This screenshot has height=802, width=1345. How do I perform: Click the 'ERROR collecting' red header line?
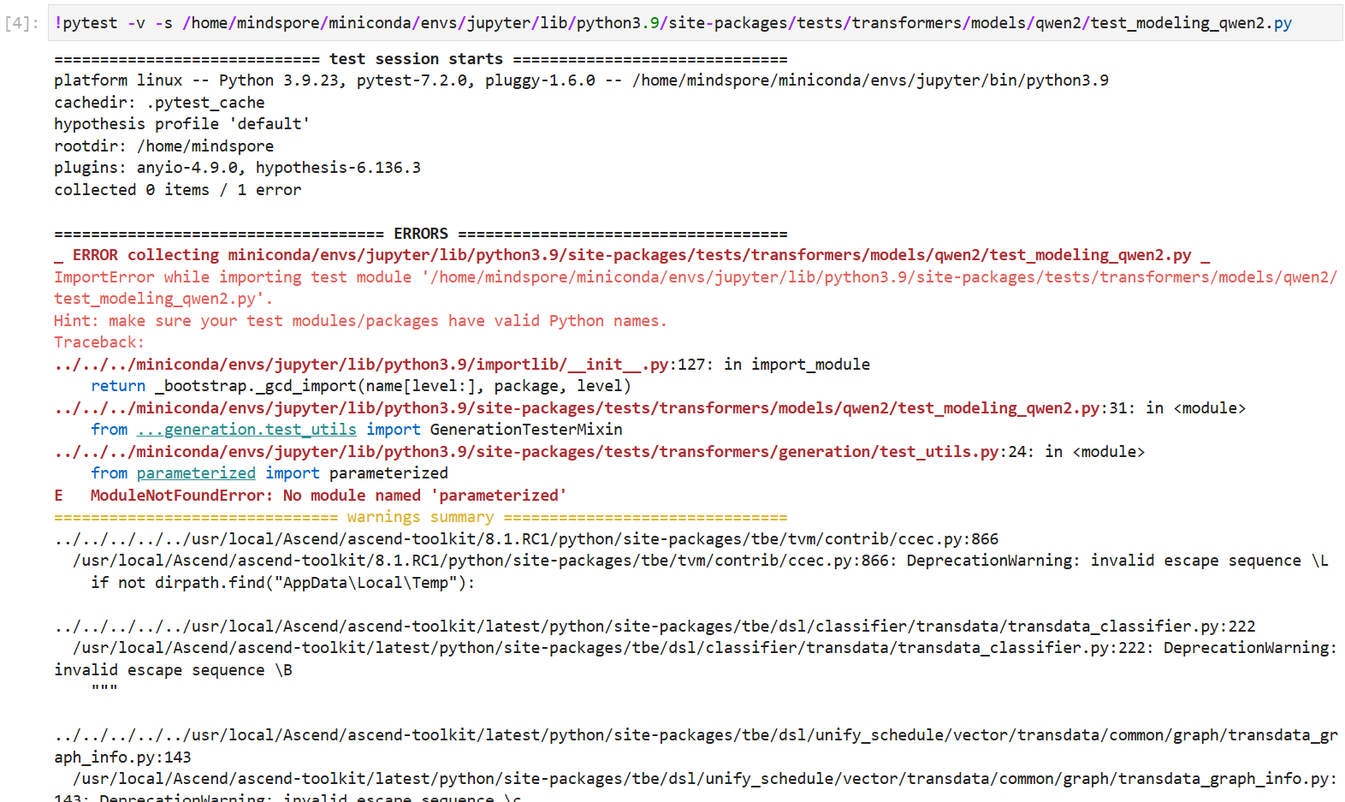pyautogui.click(x=631, y=255)
